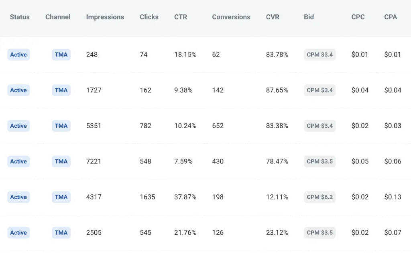Click CPM $3.4 bid in 5351 impressions row
The height and width of the screenshot is (260, 411).
(x=319, y=126)
